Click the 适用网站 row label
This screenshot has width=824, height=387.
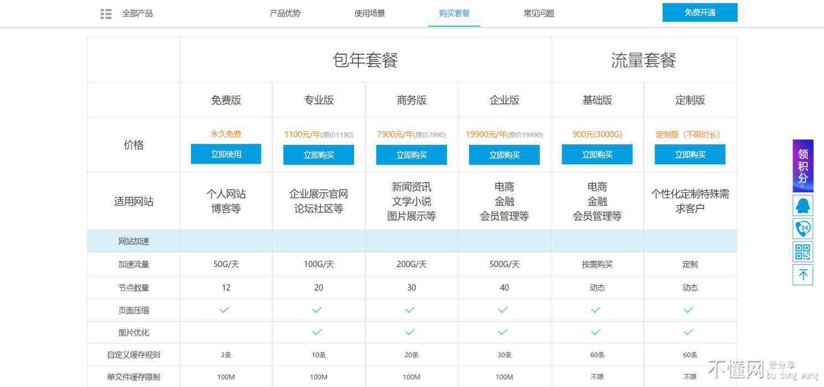coord(133,201)
